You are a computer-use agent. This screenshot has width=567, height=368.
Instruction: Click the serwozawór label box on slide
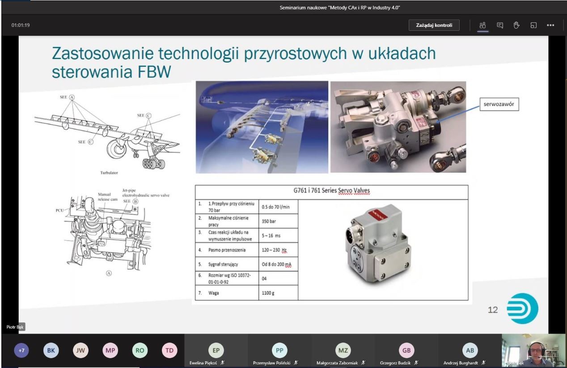tap(499, 104)
